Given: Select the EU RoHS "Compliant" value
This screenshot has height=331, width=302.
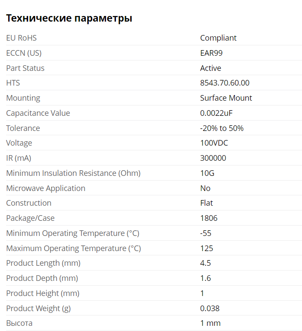Looking at the screenshot, I should click(x=218, y=38).
